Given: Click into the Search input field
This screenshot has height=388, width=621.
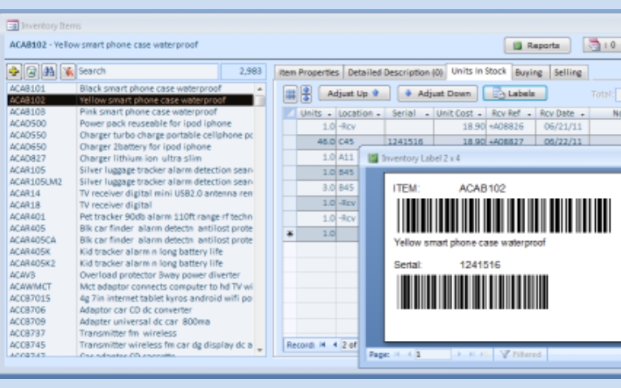Looking at the screenshot, I should click(x=146, y=71).
